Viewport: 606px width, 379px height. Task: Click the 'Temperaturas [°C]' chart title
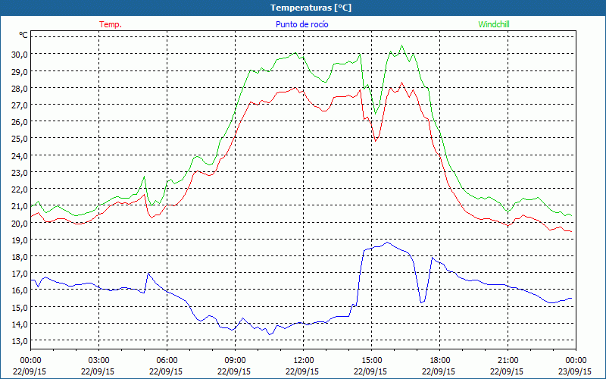click(x=311, y=8)
